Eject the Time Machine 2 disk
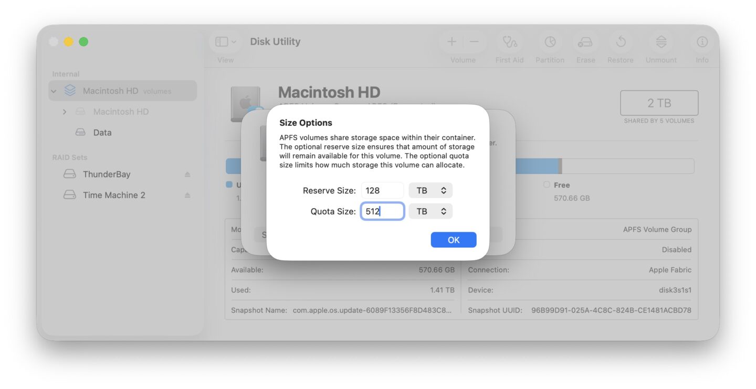Viewport: 756px width, 389px height. pyautogui.click(x=187, y=194)
